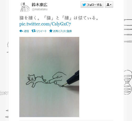Click the person silhouette icon

click(108, 4)
